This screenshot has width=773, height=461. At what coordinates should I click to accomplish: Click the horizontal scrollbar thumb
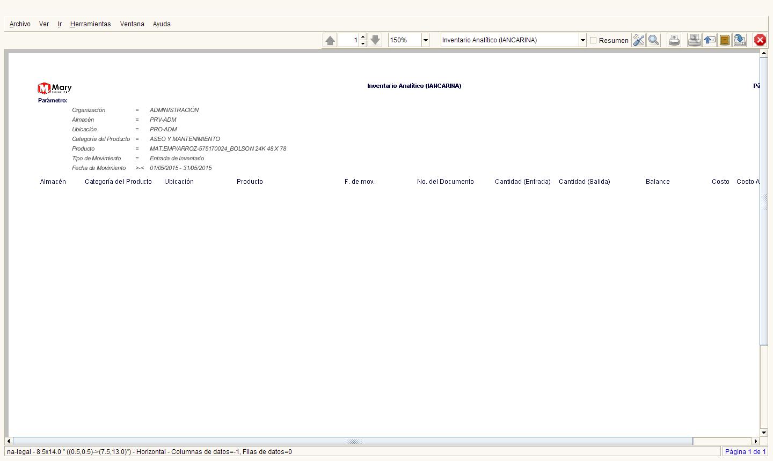(x=353, y=441)
